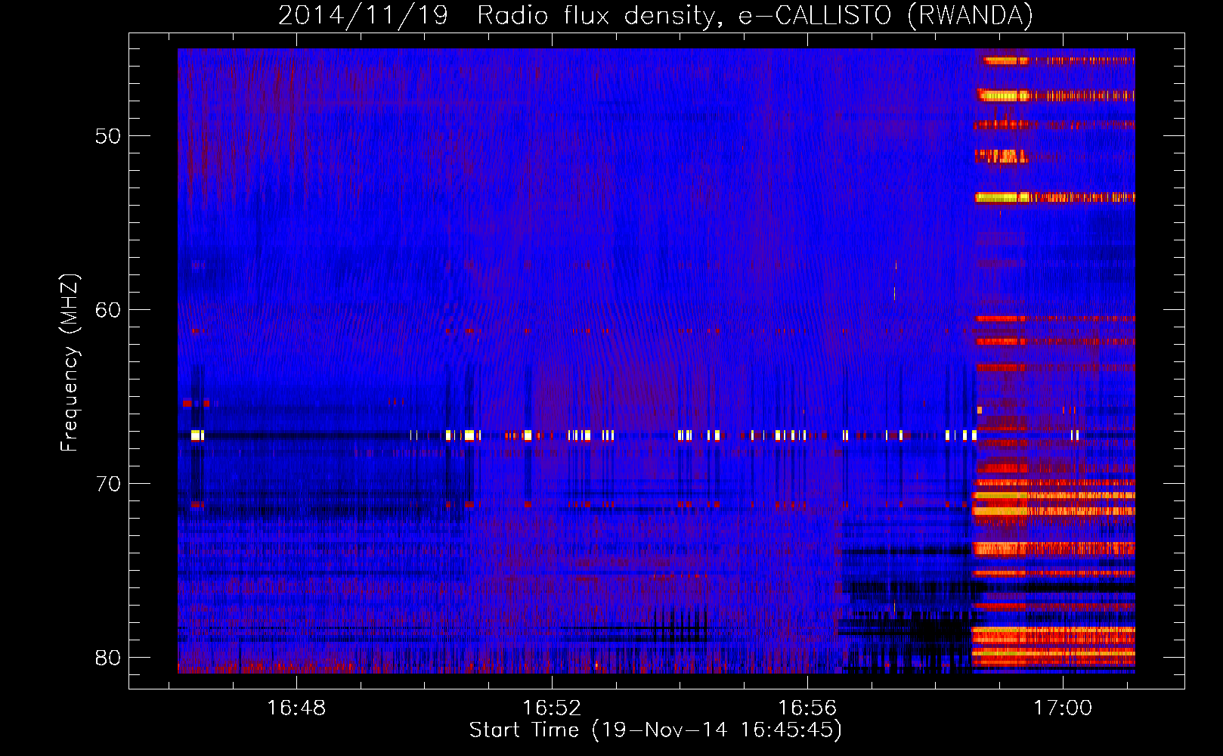Click the 16:56 time tick label
The width and height of the screenshot is (1223, 756).
point(807,708)
